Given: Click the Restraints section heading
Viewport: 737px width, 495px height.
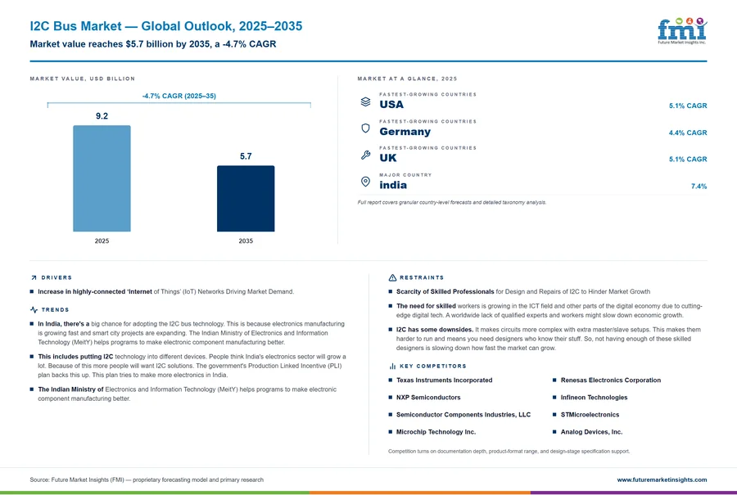Looking at the screenshot, I should (x=422, y=278).
